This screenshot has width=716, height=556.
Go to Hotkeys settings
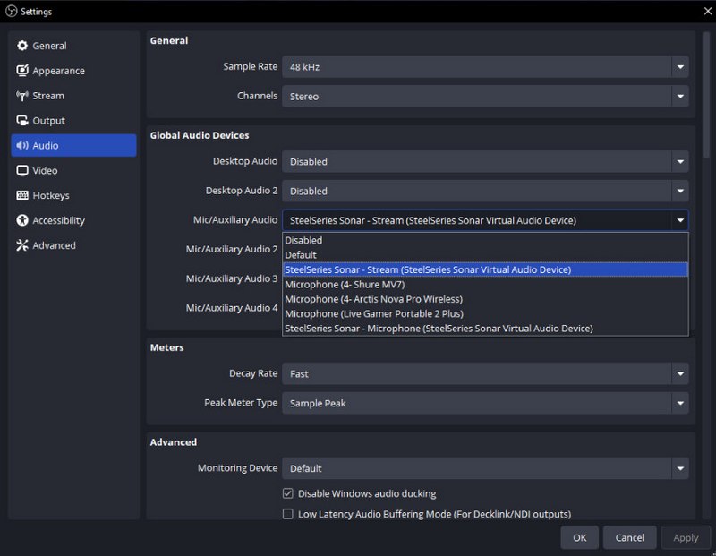click(74, 195)
